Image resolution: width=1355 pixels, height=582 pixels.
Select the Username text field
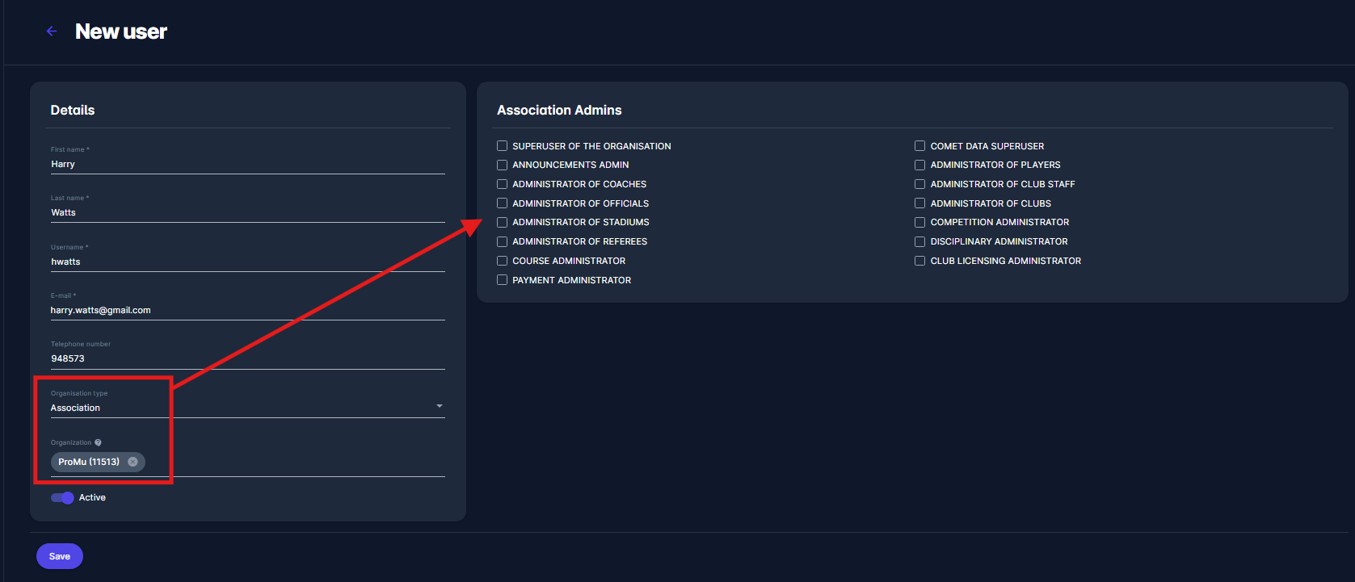[x=246, y=262]
